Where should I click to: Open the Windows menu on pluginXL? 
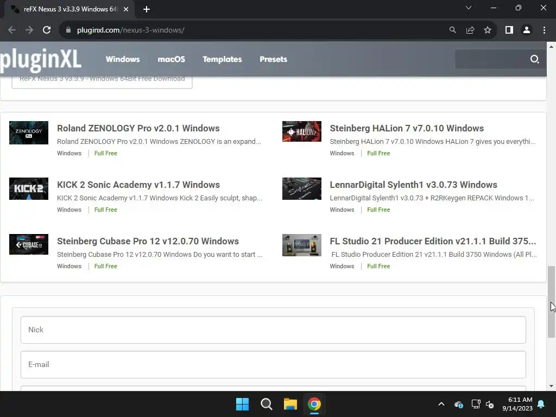click(x=123, y=59)
